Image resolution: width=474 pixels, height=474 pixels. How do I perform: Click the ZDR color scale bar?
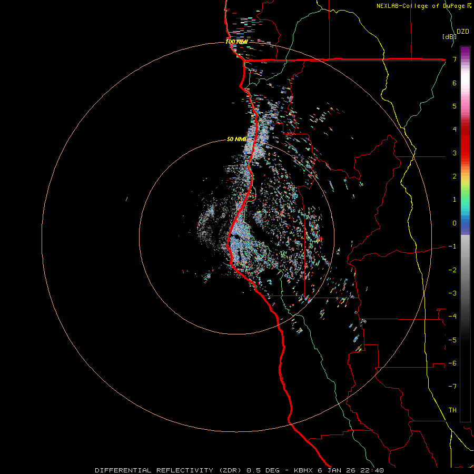465,234
